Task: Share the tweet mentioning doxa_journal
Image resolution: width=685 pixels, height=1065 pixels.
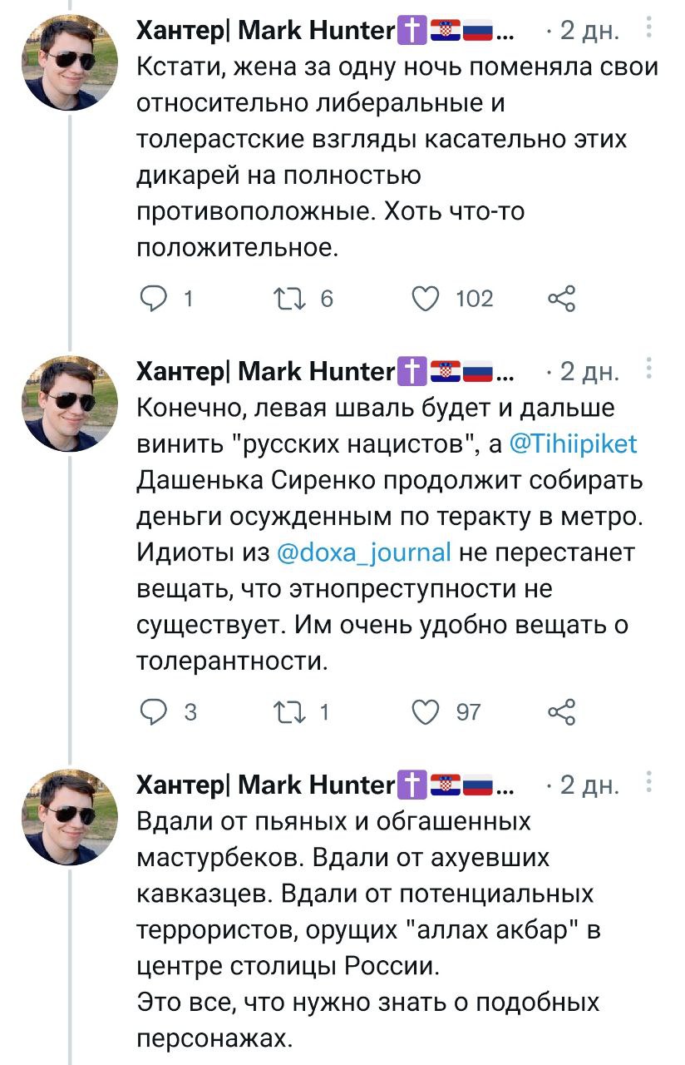Action: click(561, 711)
